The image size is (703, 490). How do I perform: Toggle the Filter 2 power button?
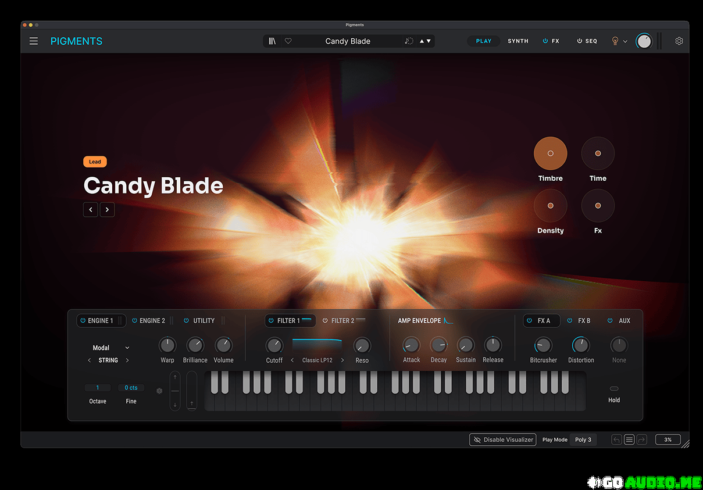[325, 321]
